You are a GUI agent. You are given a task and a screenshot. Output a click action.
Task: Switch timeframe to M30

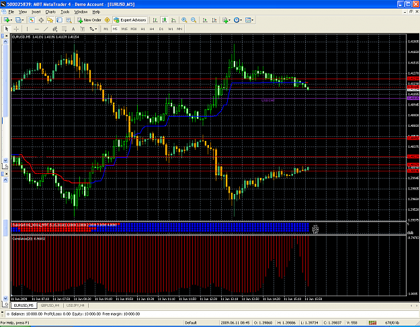(x=134, y=29)
